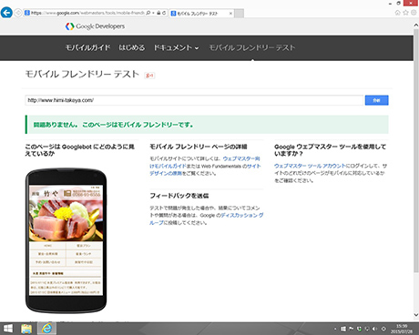
Task: Open File Explorer from the taskbar
Action: coord(26,329)
